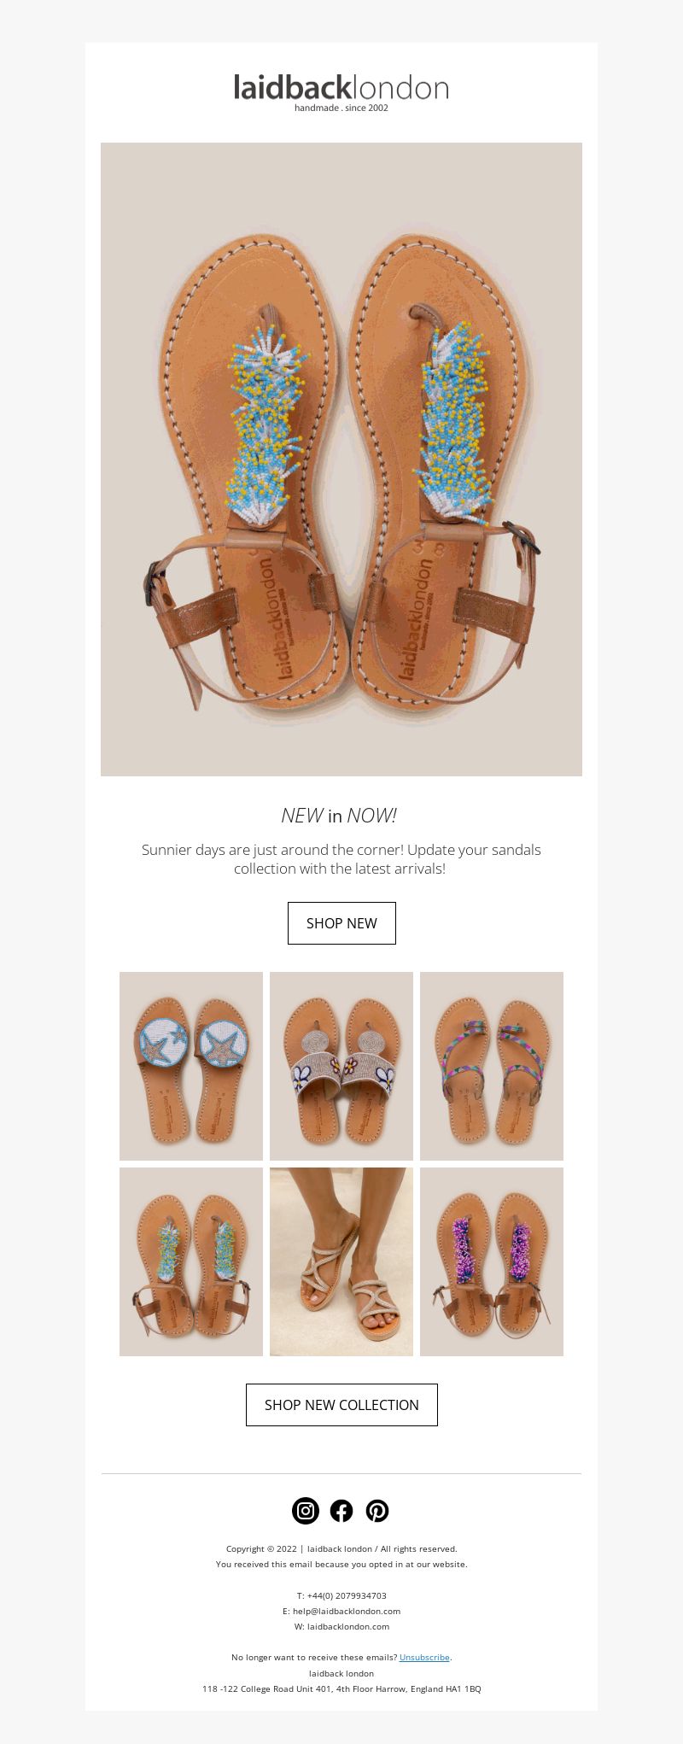The height and width of the screenshot is (1744, 683).
Task: Select the purple beaded T-strap sandal thumbnail
Action: tap(492, 1261)
